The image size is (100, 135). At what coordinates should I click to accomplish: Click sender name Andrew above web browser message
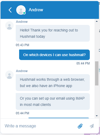tap(22, 71)
